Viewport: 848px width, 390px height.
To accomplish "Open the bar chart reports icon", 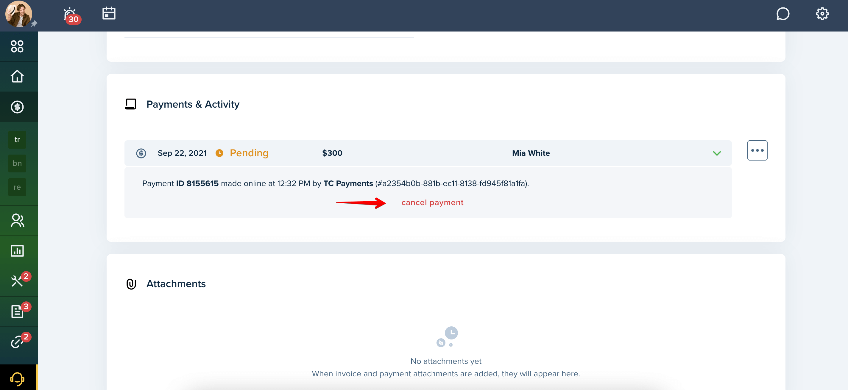I will pyautogui.click(x=17, y=251).
